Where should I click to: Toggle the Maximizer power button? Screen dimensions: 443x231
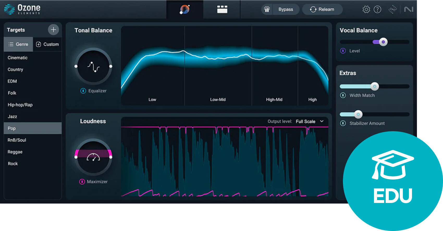click(82, 182)
